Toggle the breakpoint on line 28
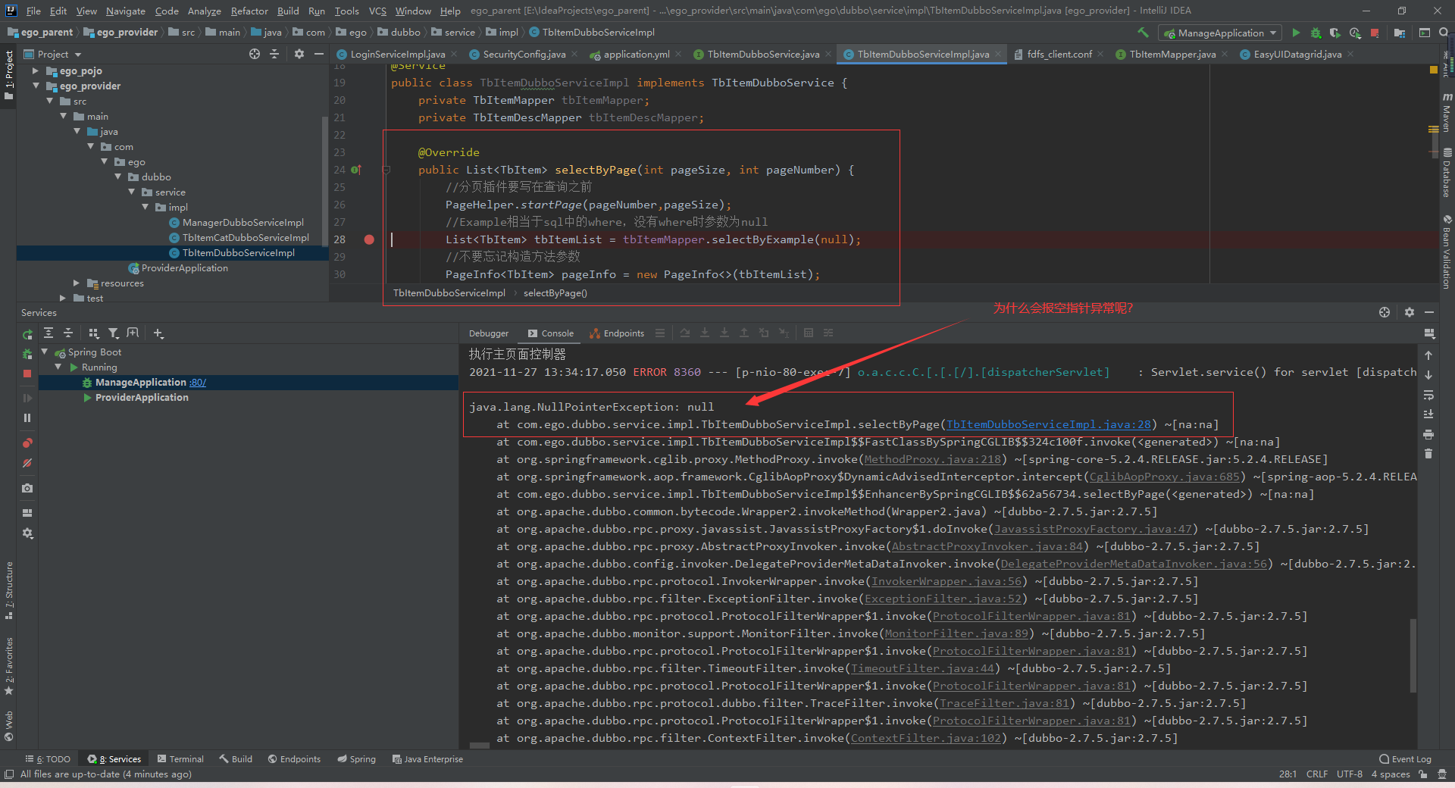The height and width of the screenshot is (788, 1455). (369, 239)
